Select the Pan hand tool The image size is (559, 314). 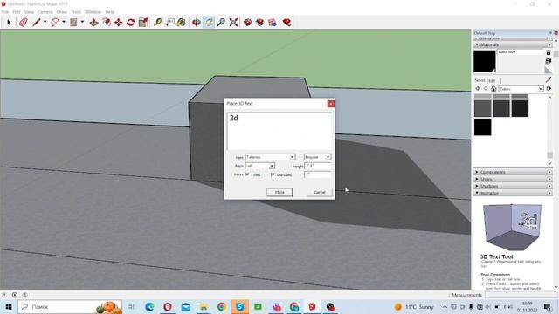point(209,23)
